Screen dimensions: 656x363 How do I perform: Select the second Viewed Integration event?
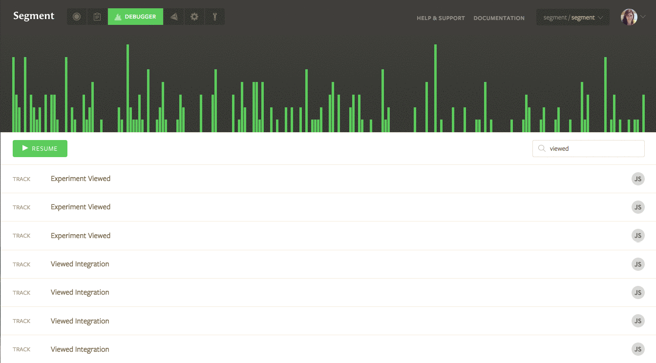coord(328,293)
